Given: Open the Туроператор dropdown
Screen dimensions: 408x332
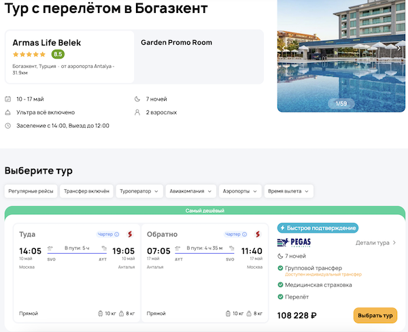Looking at the screenshot, I should tap(140, 191).
